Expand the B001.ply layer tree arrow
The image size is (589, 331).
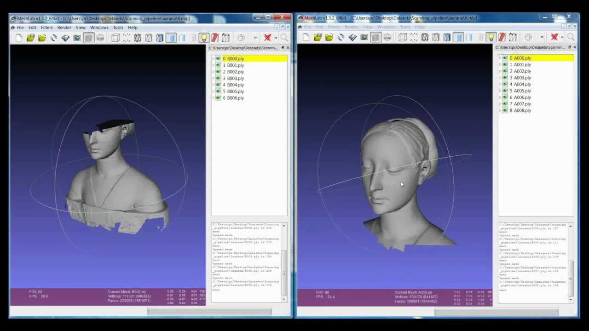214,65
